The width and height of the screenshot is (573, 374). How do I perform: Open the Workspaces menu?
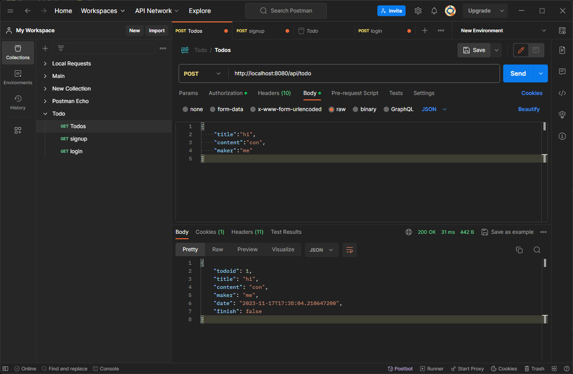coord(103,11)
